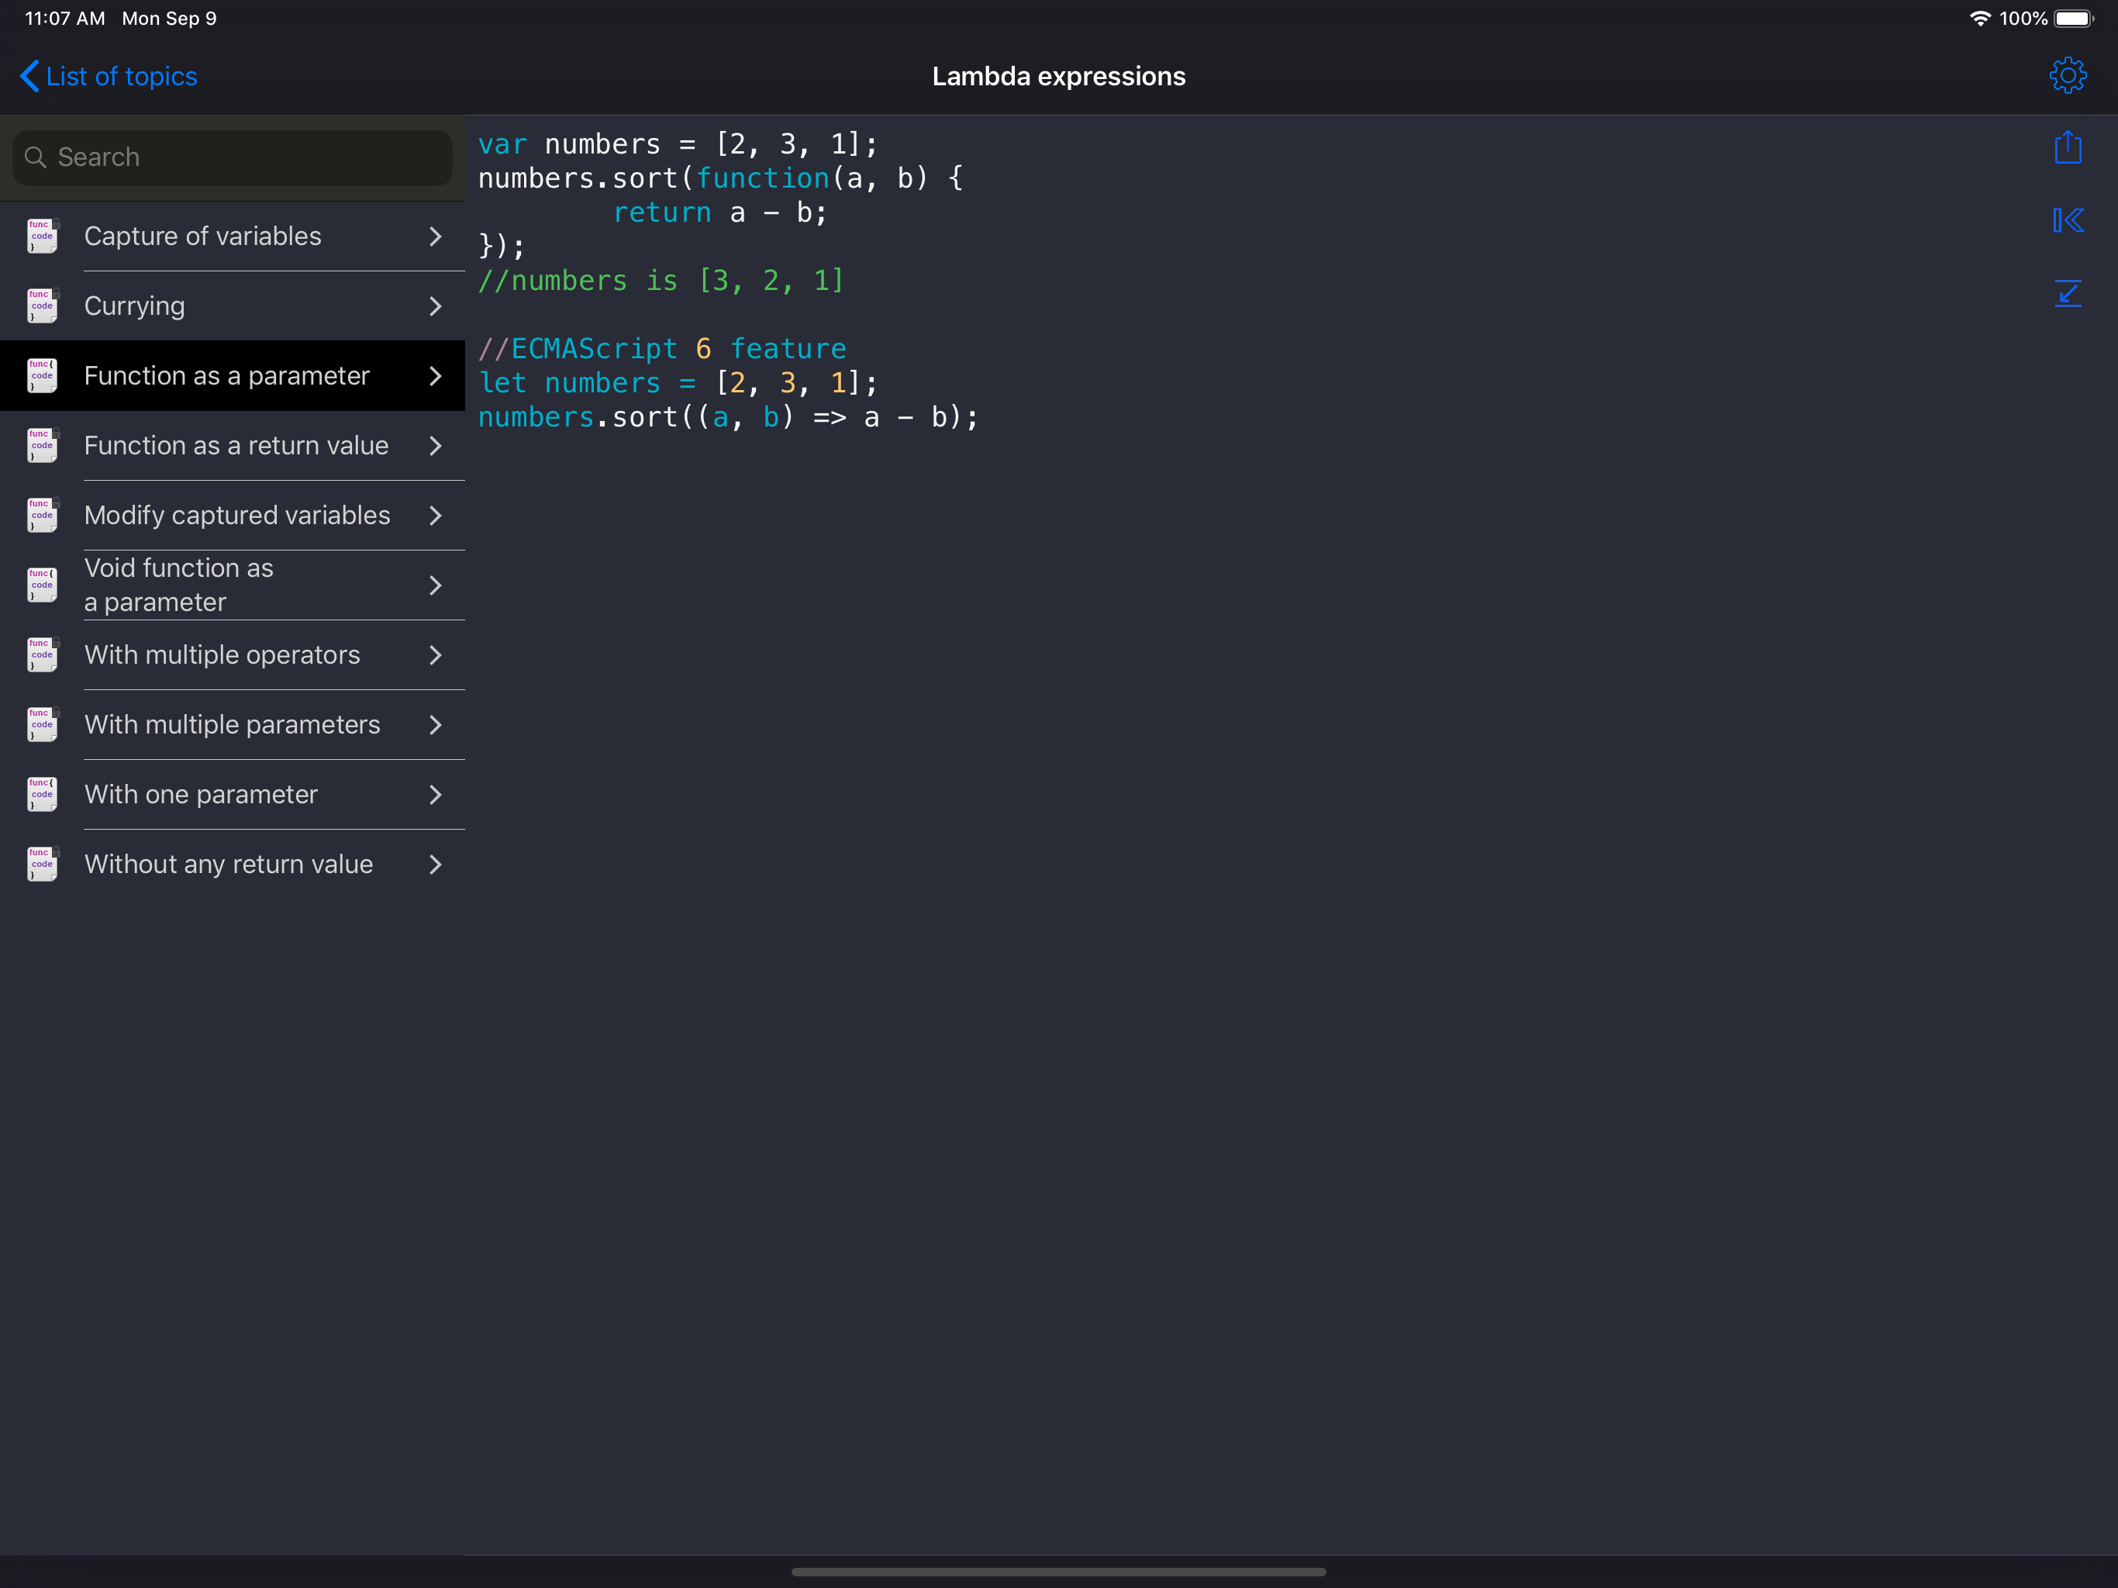
Task: Open settings gear icon
Action: pos(2068,76)
